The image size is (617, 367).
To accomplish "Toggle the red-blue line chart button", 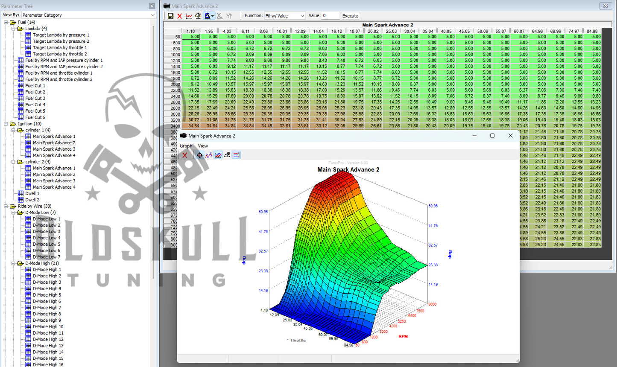I will pyautogui.click(x=218, y=155).
